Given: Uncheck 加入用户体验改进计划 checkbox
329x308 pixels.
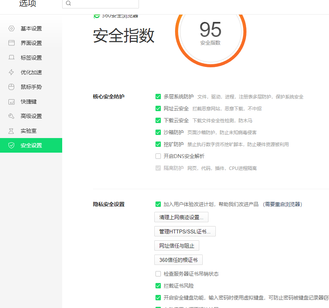Looking at the screenshot, I should pos(158,204).
